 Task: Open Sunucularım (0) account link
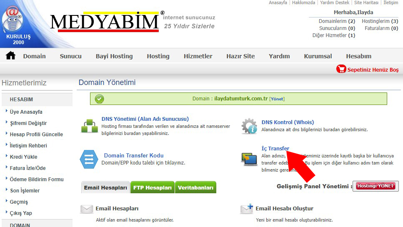(x=337, y=28)
